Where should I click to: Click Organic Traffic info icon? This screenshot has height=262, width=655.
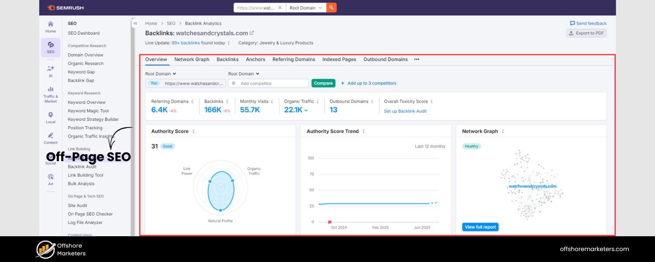tap(318, 101)
